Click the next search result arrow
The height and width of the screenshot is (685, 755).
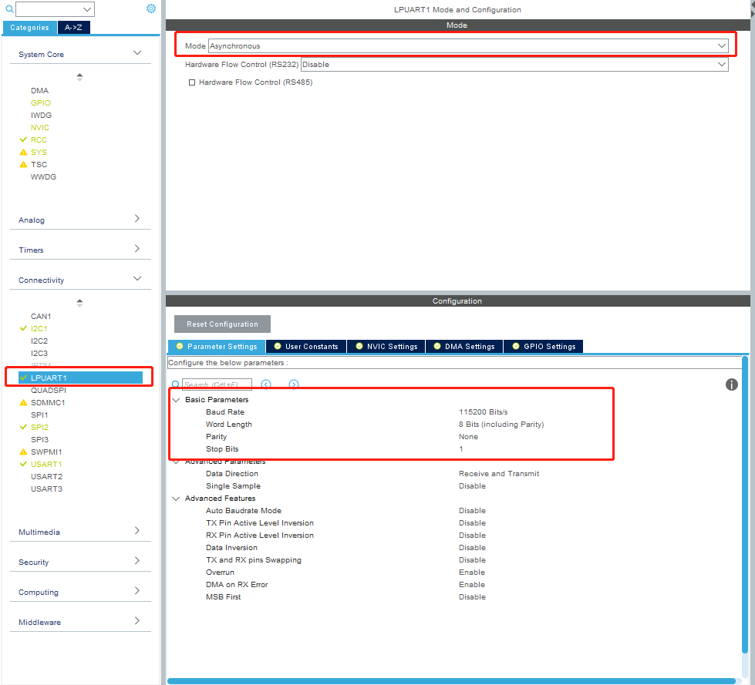click(x=294, y=384)
